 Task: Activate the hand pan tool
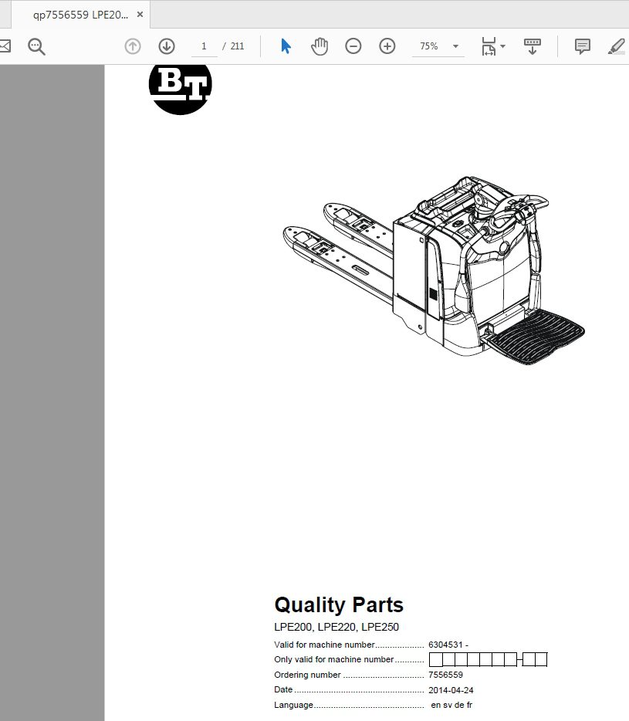pos(319,46)
